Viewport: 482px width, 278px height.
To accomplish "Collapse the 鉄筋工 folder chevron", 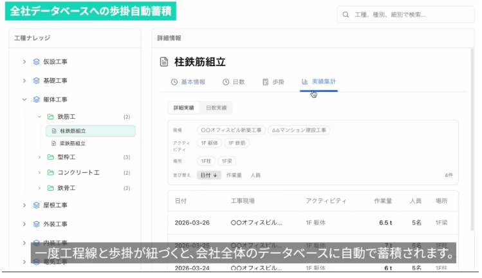I will tap(39, 117).
